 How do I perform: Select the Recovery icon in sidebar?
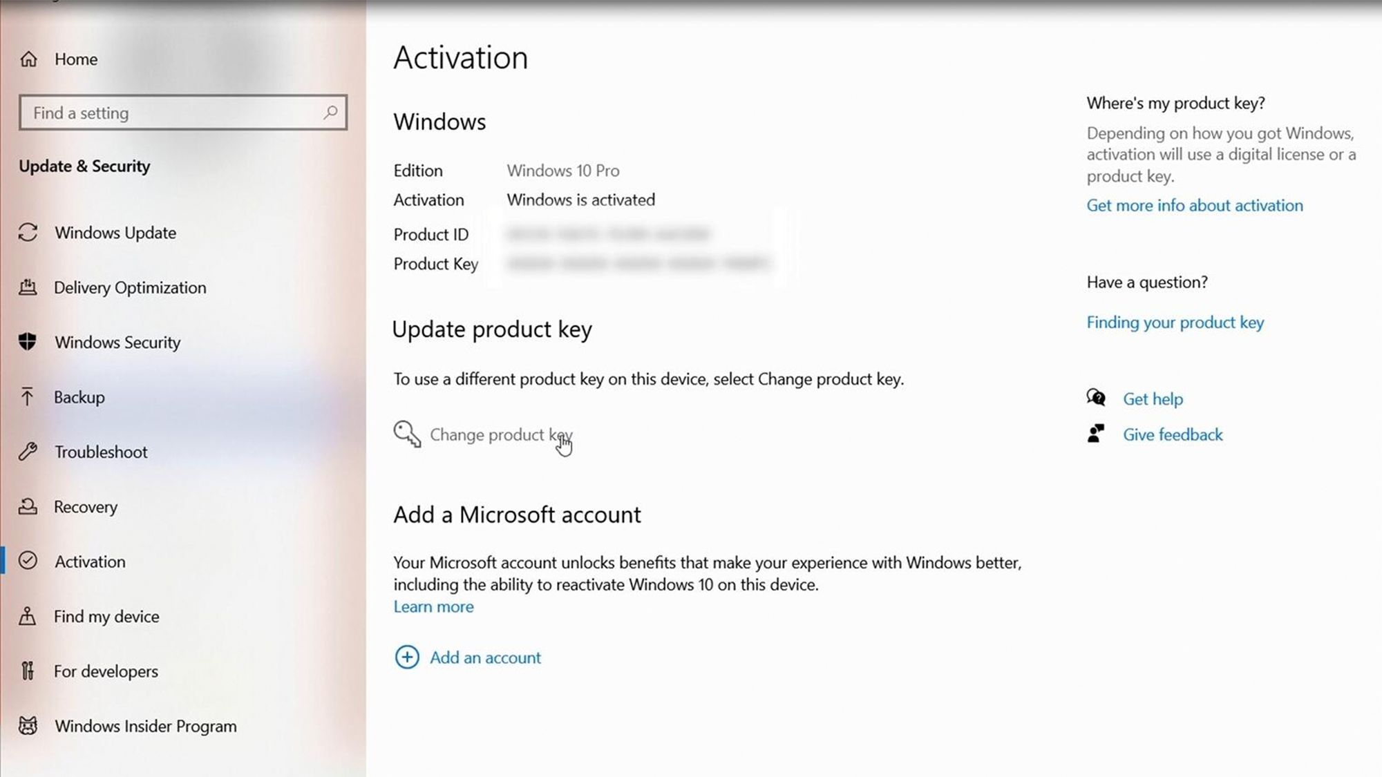pos(28,506)
